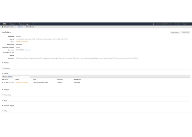The image size is (192, 137).
Task: Click the Search events input field
Action: 21,77
